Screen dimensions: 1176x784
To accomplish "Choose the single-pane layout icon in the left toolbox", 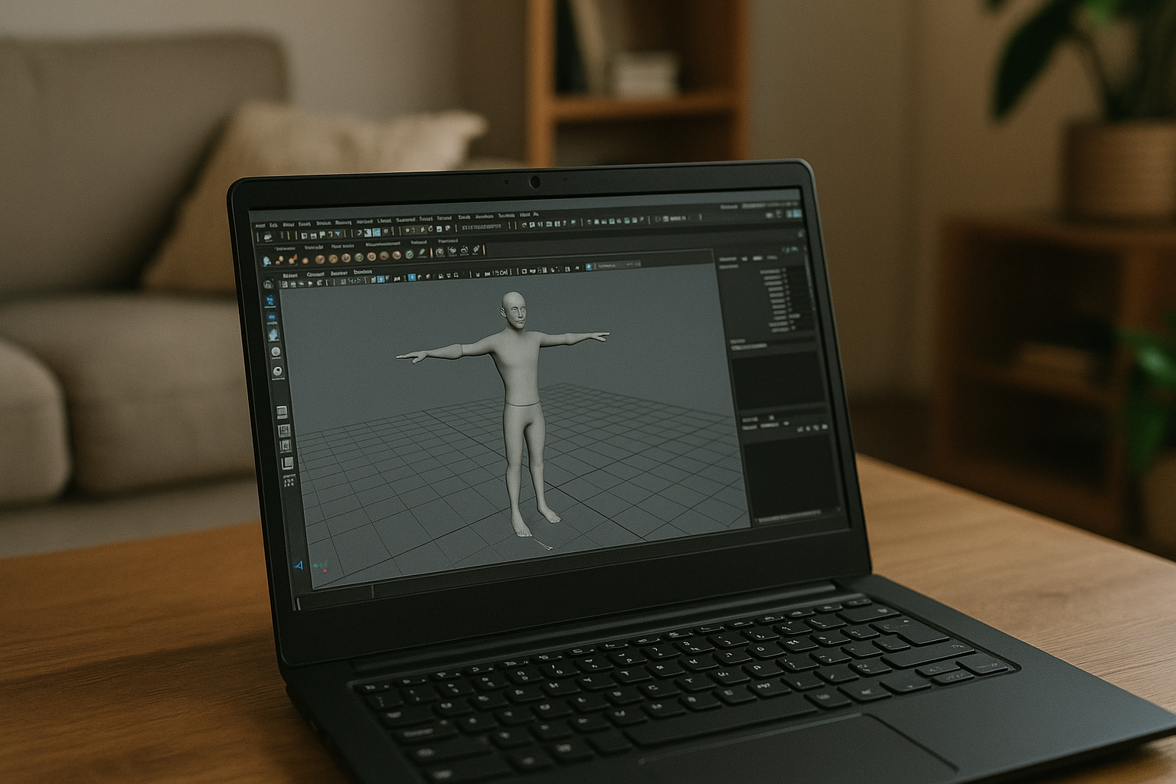I will (x=282, y=413).
